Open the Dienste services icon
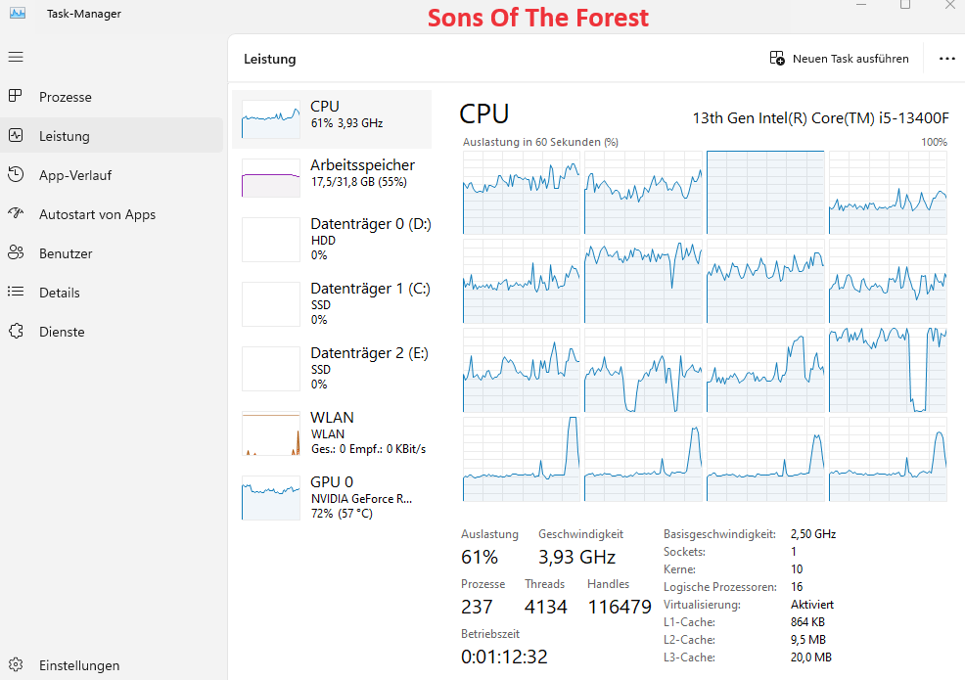The image size is (965, 680). tap(16, 332)
